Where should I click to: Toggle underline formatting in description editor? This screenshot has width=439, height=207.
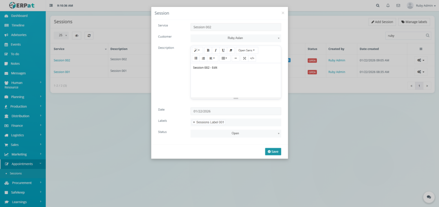pos(223,50)
